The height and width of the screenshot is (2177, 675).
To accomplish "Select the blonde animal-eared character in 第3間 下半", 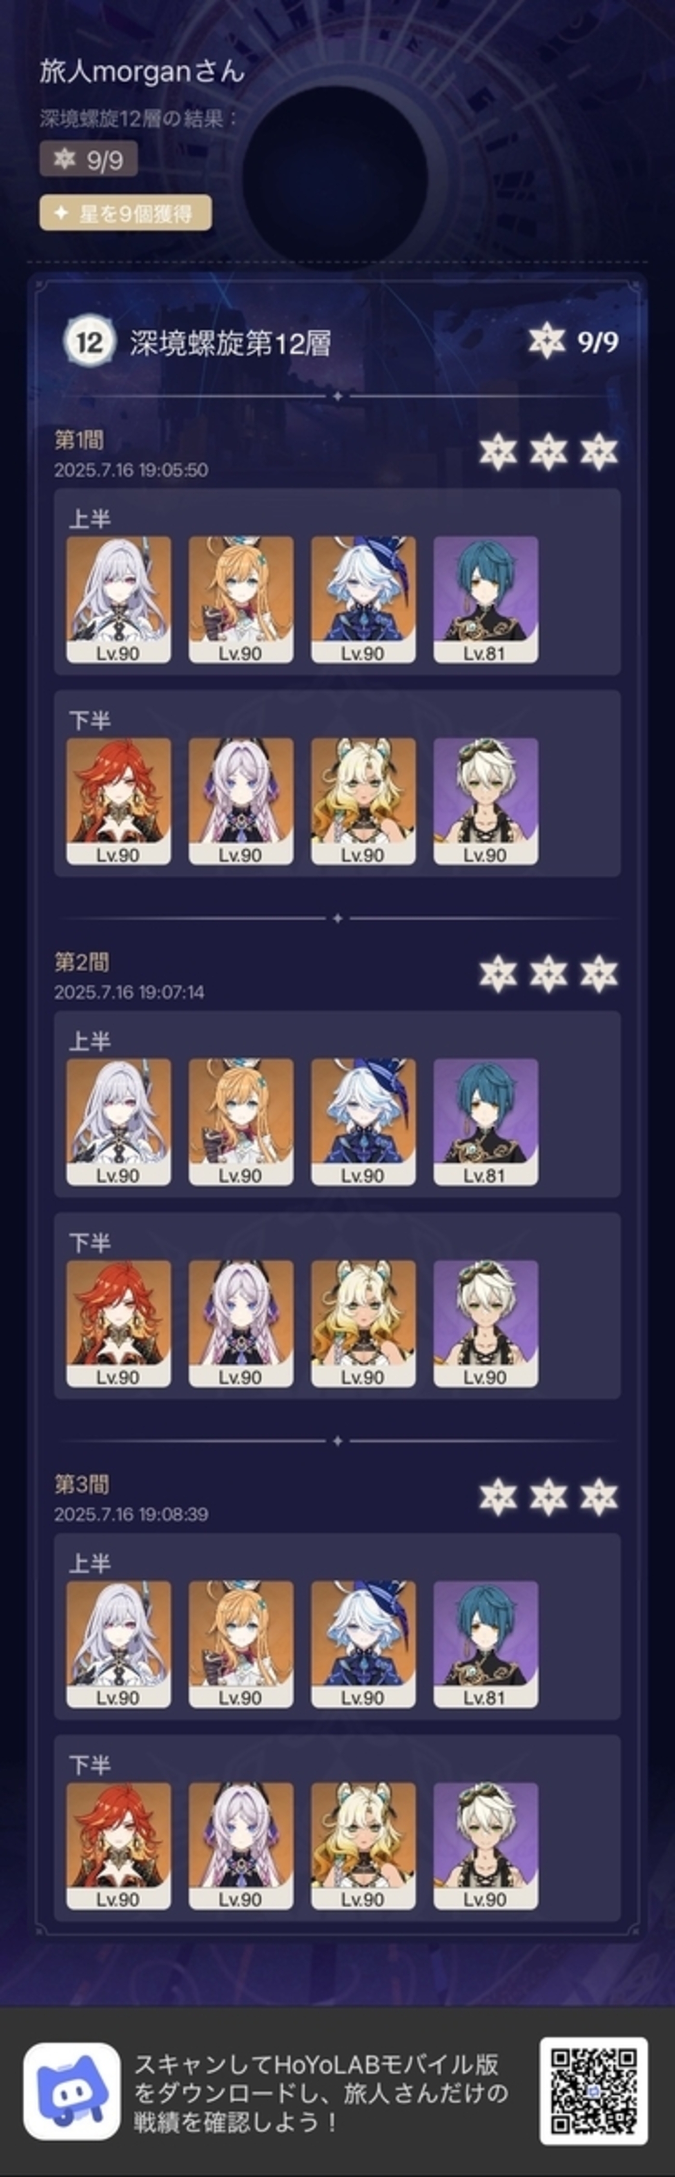I will coord(363,1846).
